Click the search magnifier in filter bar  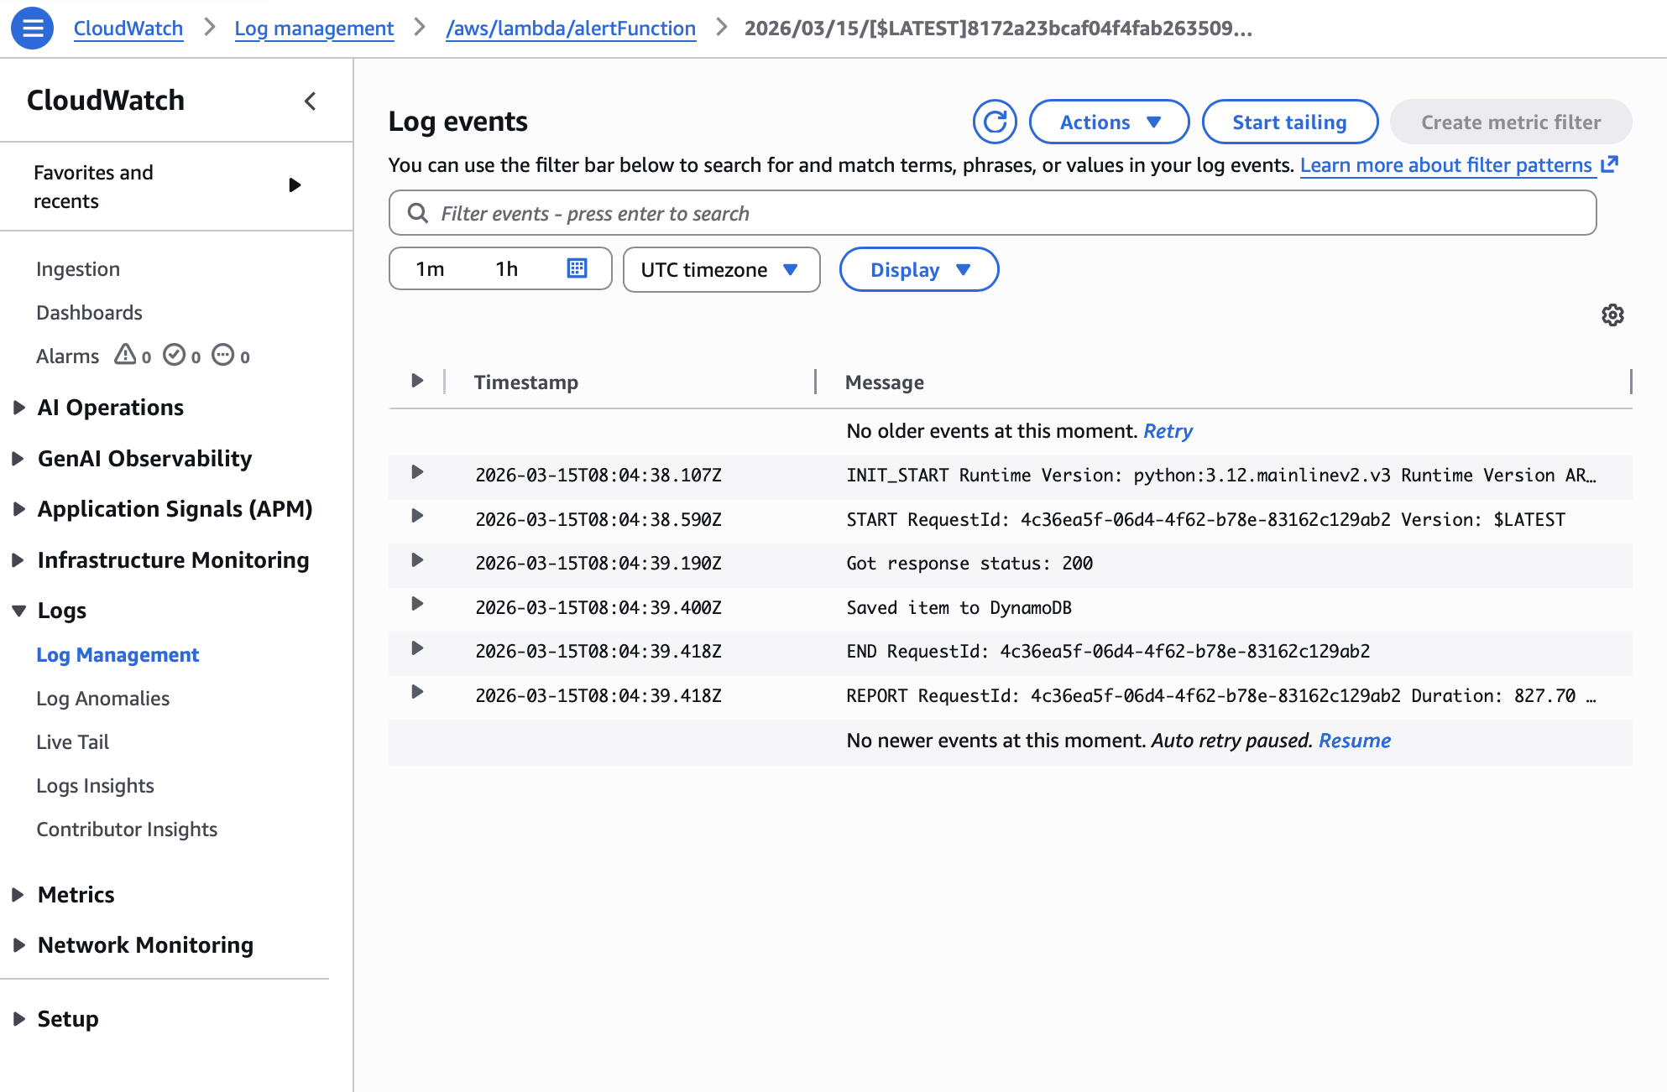pos(417,213)
